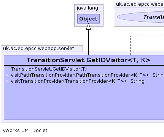Click the yWorks UML Doclet text
Viewport: 164px width, 137px height.
pyautogui.click(x=25, y=131)
